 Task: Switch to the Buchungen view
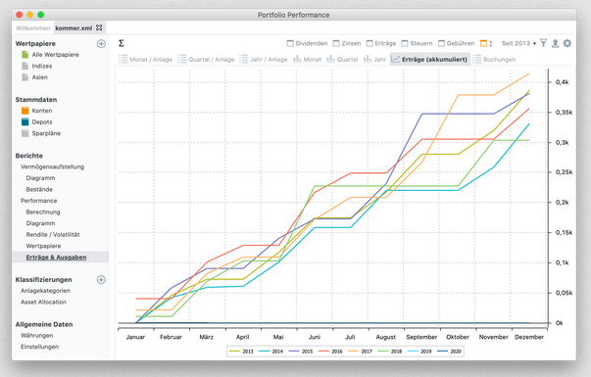pos(494,59)
